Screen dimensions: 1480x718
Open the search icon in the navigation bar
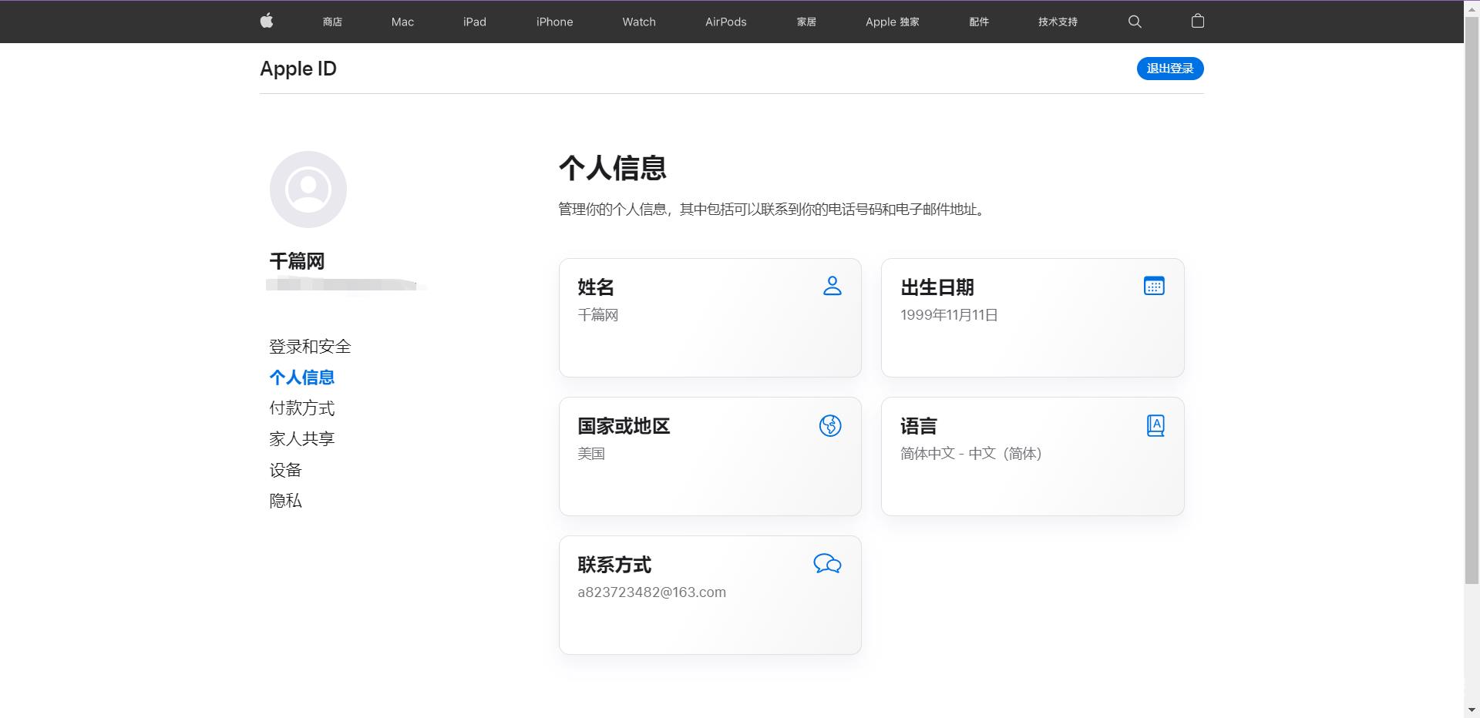click(x=1134, y=22)
